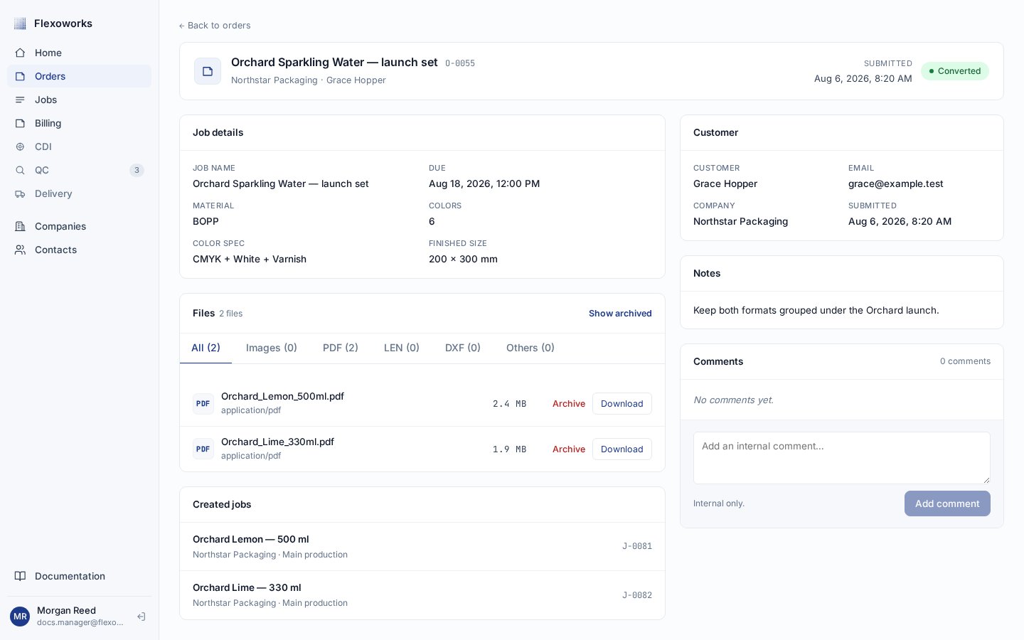Click the 200 × 300 mm finished size

tap(463, 259)
